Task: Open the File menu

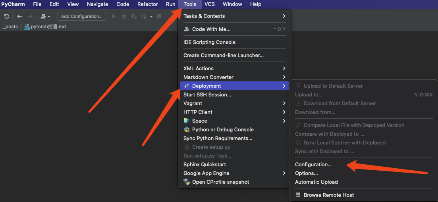Action: tap(37, 4)
